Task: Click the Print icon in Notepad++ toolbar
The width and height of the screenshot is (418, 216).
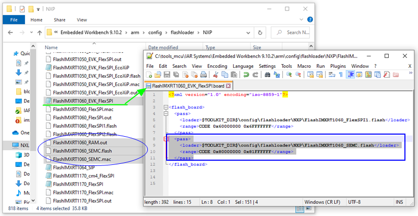Action: (203, 75)
